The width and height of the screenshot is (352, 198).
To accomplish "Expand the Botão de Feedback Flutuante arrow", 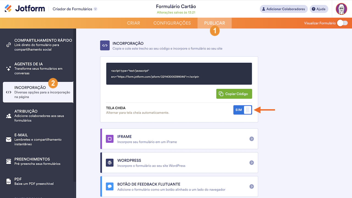I will (251, 186).
